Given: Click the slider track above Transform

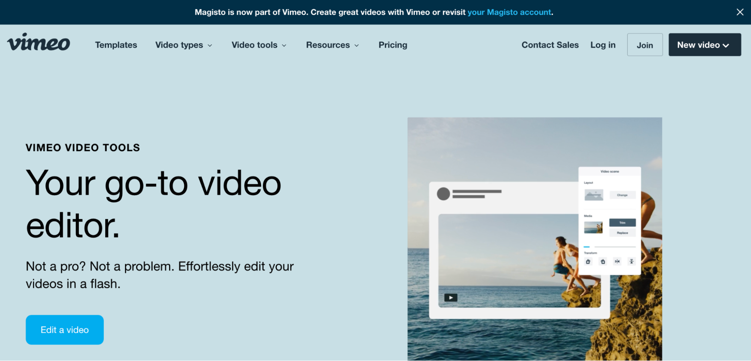Looking at the screenshot, I should (x=610, y=247).
